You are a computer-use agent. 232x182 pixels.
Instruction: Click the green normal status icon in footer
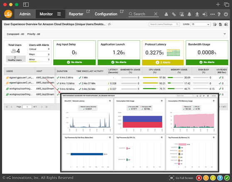click(x=227, y=178)
